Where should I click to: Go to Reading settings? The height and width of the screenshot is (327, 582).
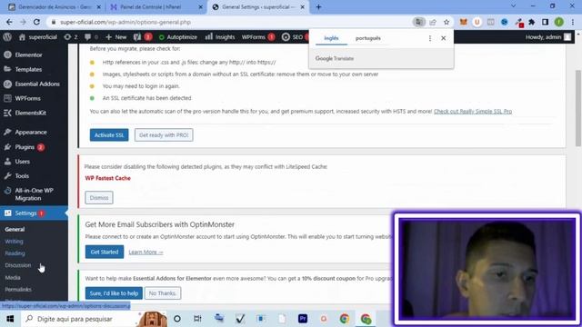pos(15,253)
